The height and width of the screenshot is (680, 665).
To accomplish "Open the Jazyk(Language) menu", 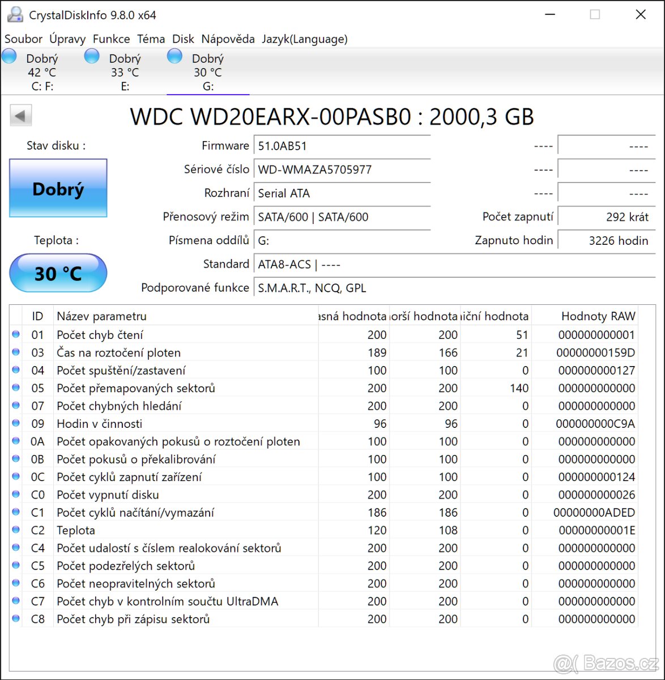I will [x=304, y=39].
